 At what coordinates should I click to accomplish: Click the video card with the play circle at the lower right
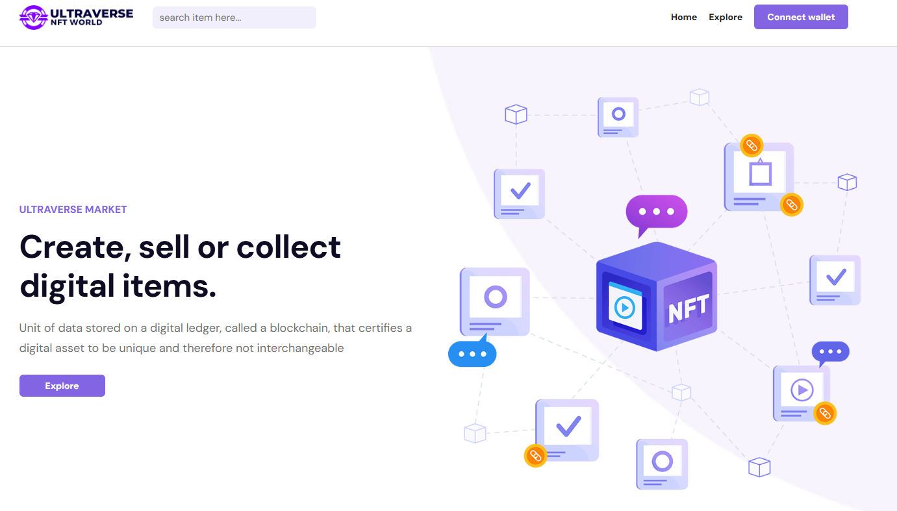802,393
